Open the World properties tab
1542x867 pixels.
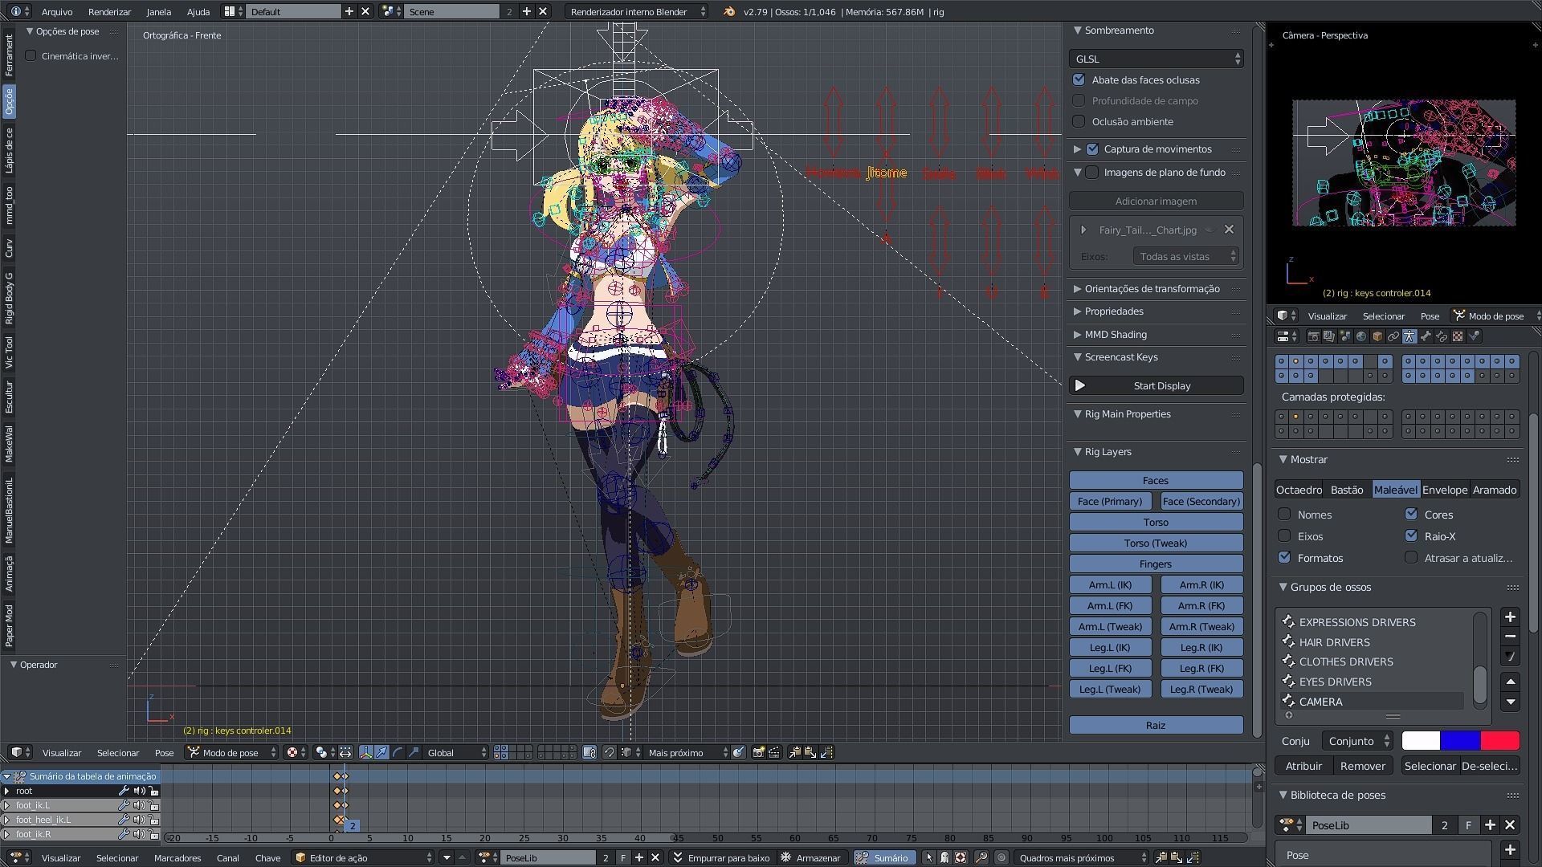(x=1361, y=336)
